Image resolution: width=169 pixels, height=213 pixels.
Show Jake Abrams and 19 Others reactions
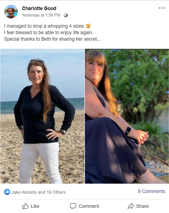[39, 192]
